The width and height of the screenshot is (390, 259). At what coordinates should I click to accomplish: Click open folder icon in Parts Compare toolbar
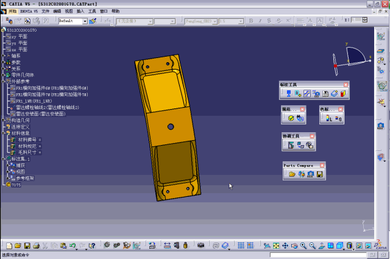point(292,174)
